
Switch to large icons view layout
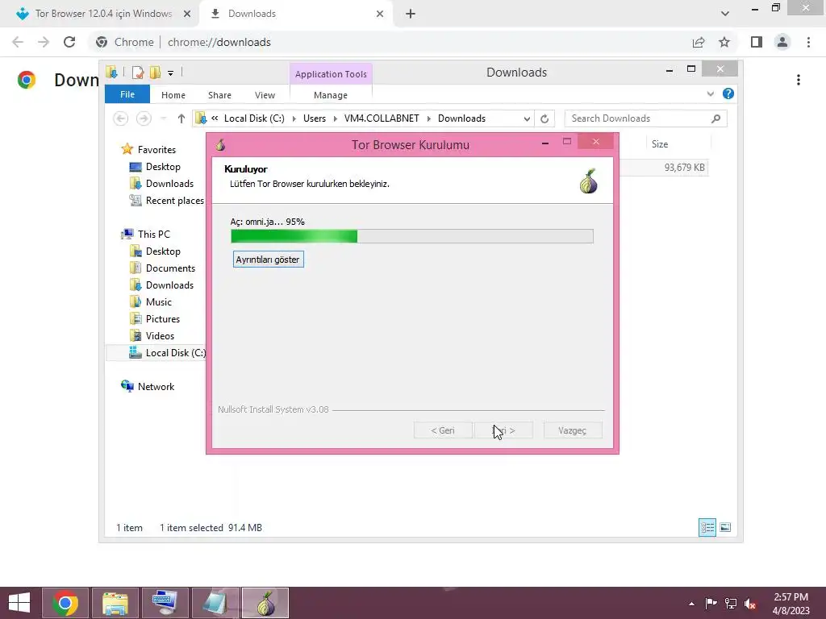pyautogui.click(x=725, y=527)
